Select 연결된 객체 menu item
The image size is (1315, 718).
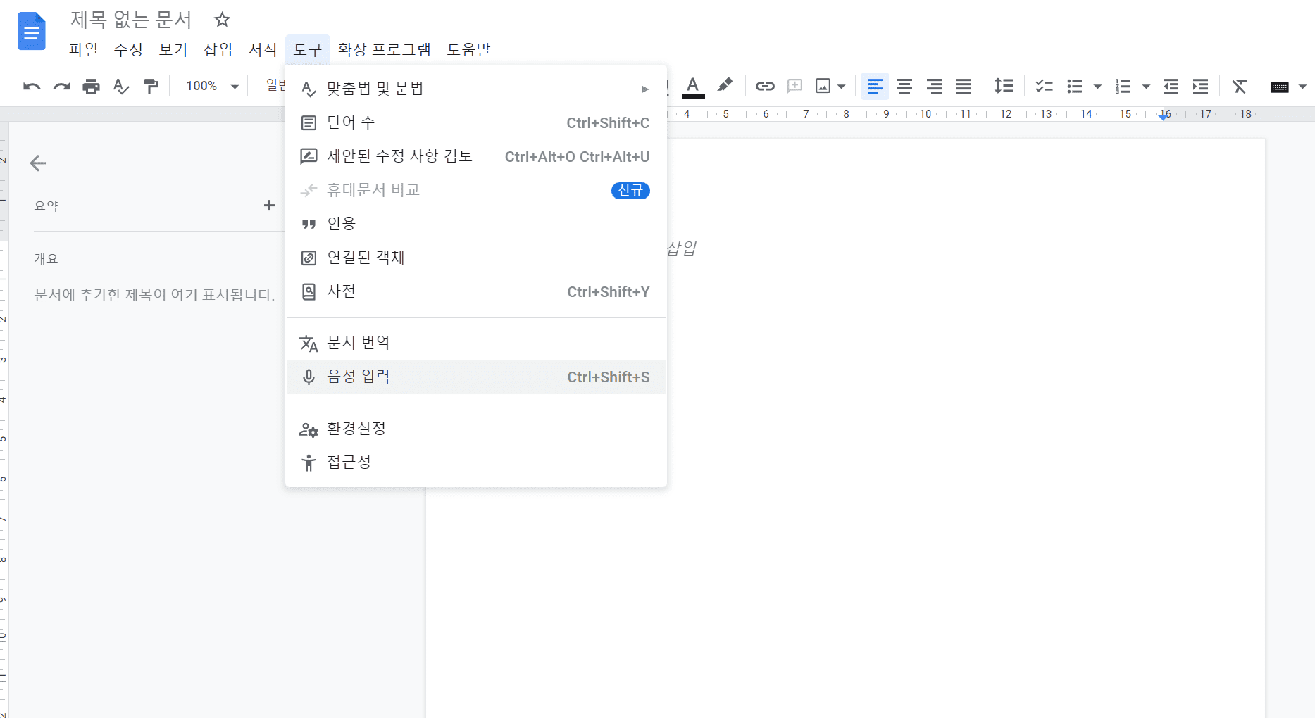476,258
